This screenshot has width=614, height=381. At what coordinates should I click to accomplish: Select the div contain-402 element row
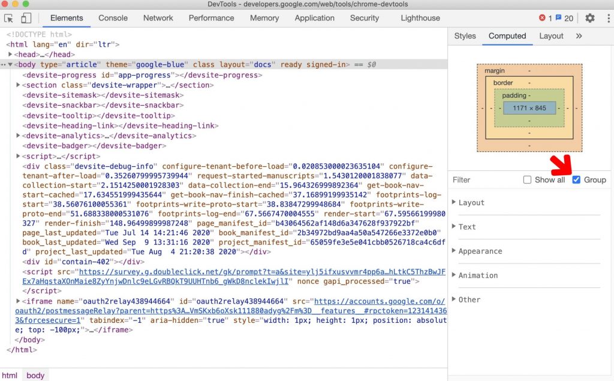[x=83, y=262]
